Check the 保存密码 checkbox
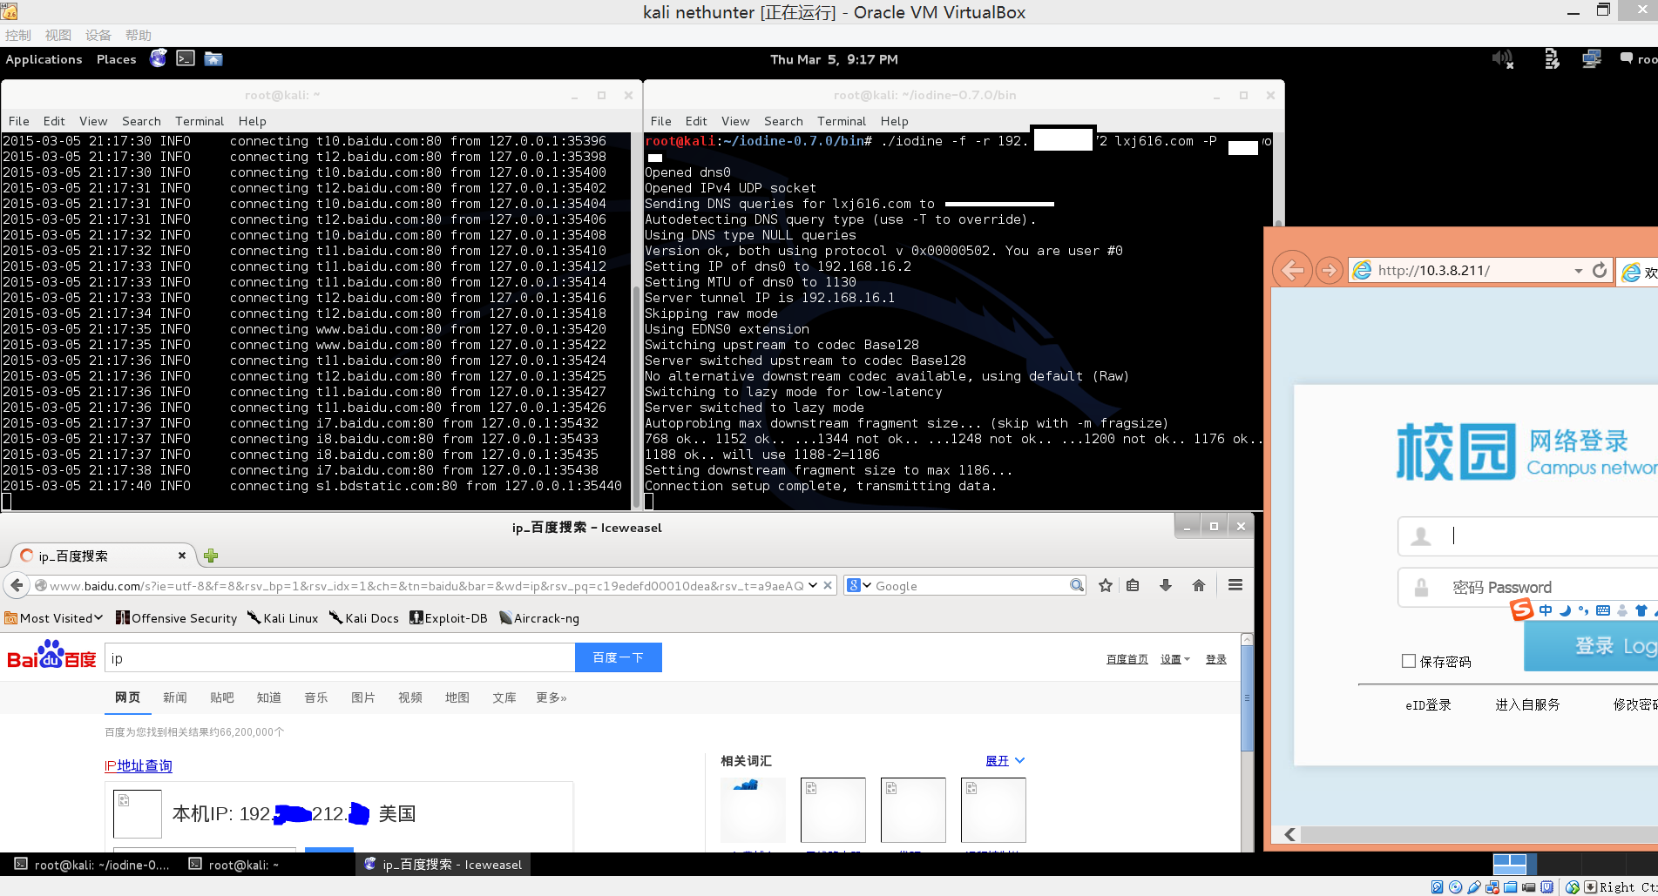Screen dimensions: 1658x896 pyautogui.click(x=1408, y=661)
